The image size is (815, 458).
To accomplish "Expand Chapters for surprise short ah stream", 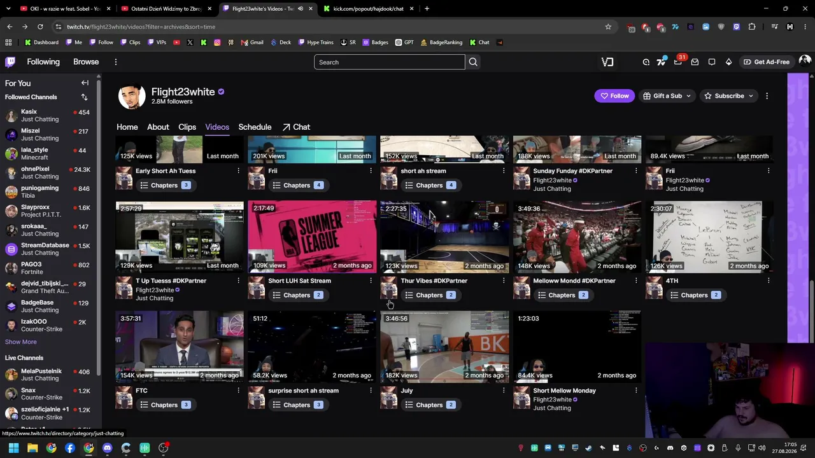I will [297, 405].
